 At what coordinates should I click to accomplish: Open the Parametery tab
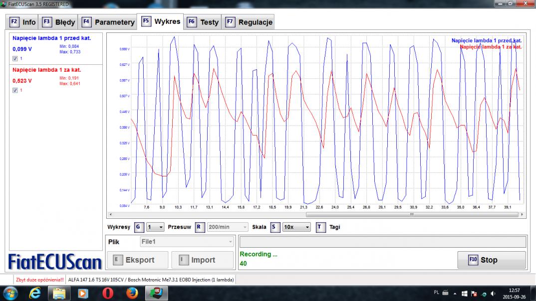(x=108, y=22)
